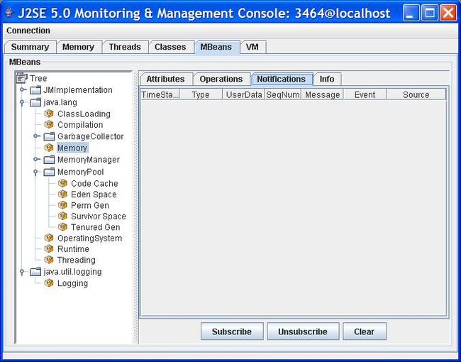Click the GarbageCollector folder icon
This screenshot has height=362, width=461.
click(x=49, y=136)
